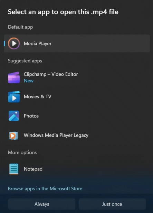The image size is (153, 213).
Task: Confirm with the Always button
Action: tap(42, 204)
